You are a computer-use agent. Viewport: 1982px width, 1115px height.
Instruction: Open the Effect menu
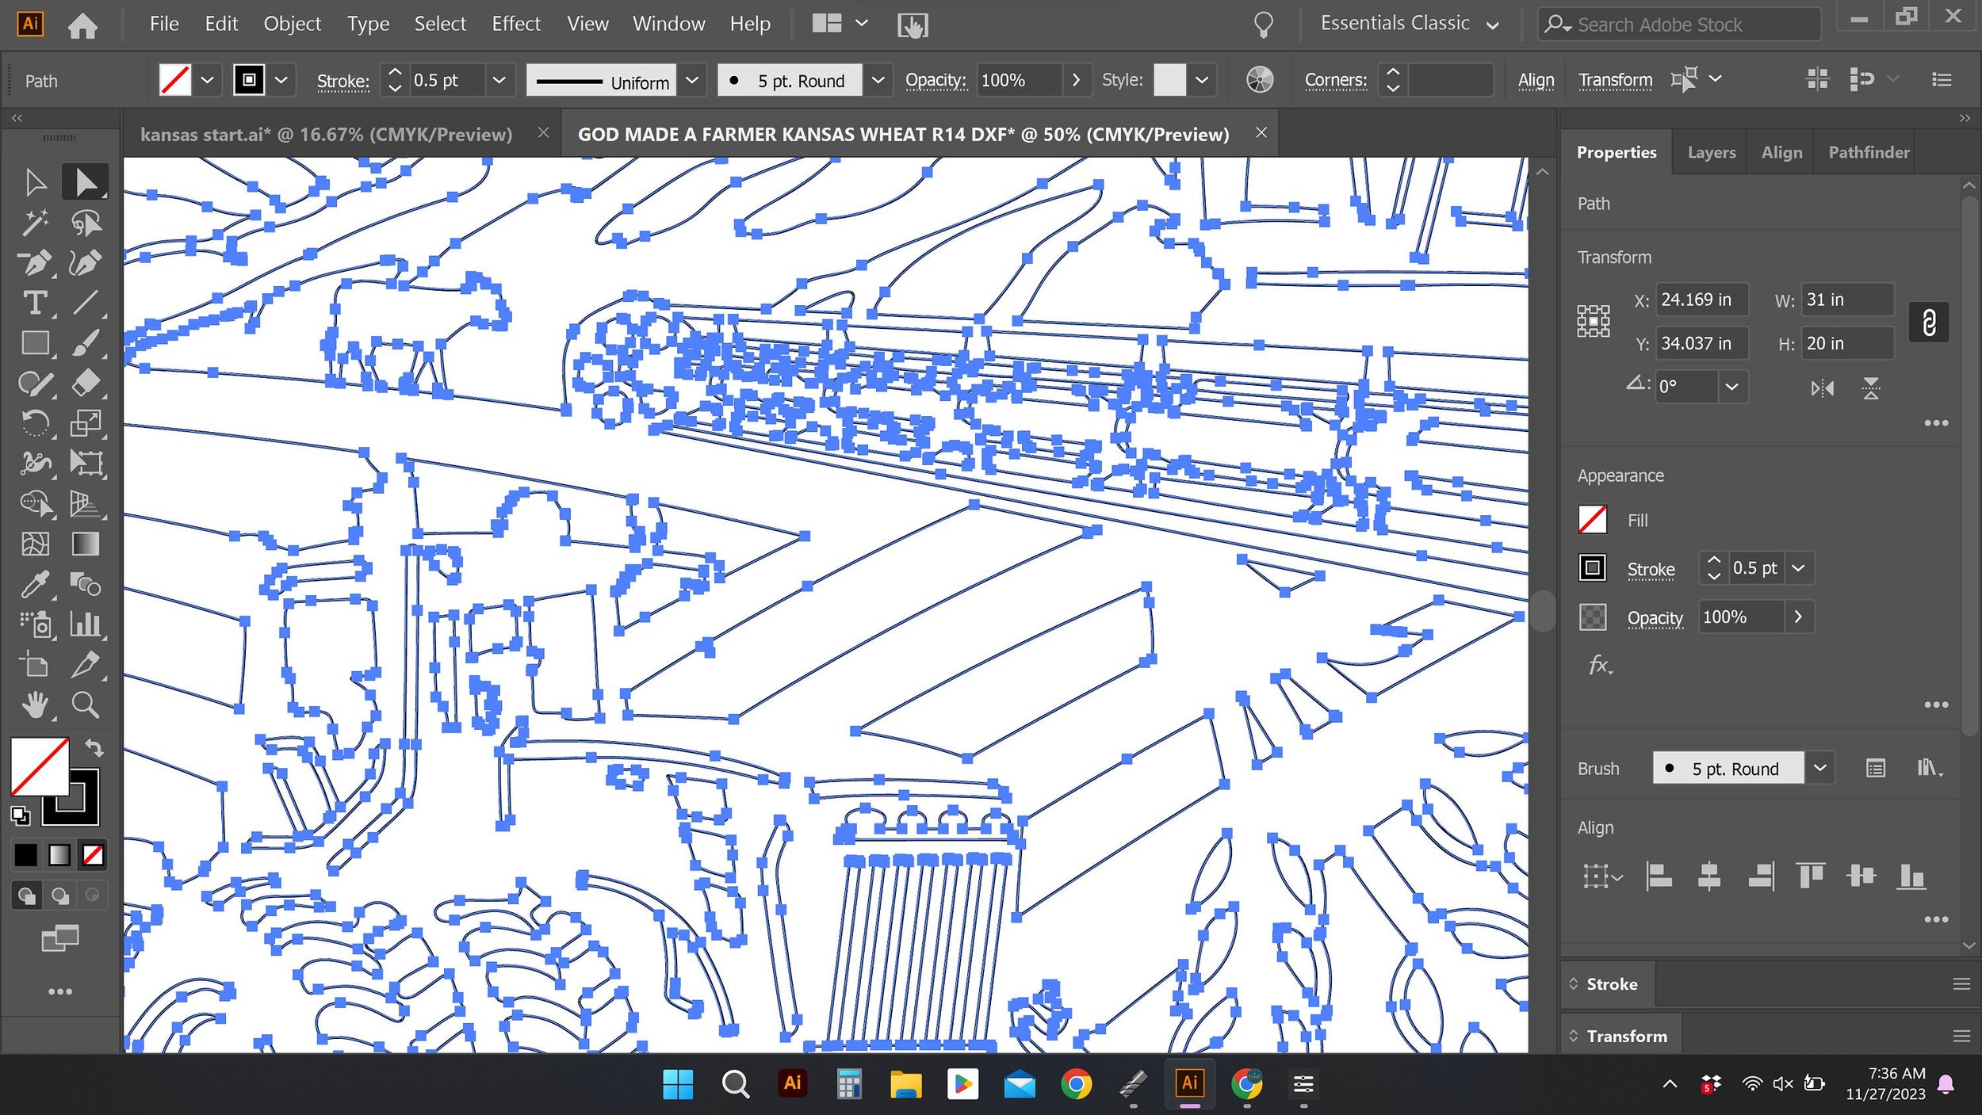[x=515, y=24]
